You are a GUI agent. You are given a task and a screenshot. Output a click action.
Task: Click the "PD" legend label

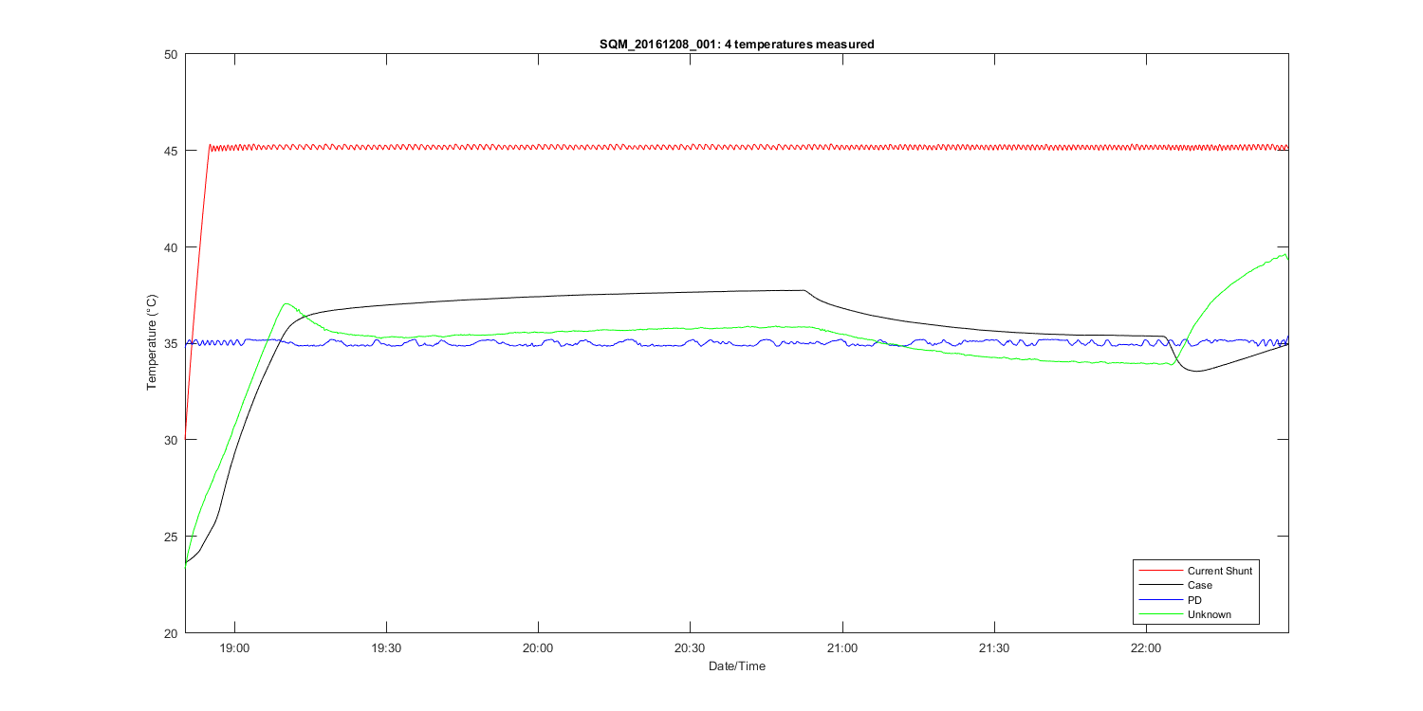tap(1195, 600)
